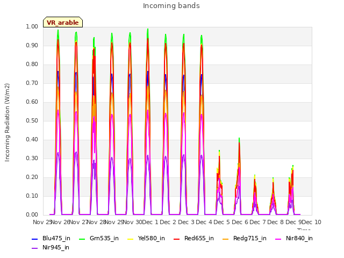Viewport: 344px width, 258px height.
Task: Click the magenta Nir840_in legend swatch
Action: coord(278,239)
